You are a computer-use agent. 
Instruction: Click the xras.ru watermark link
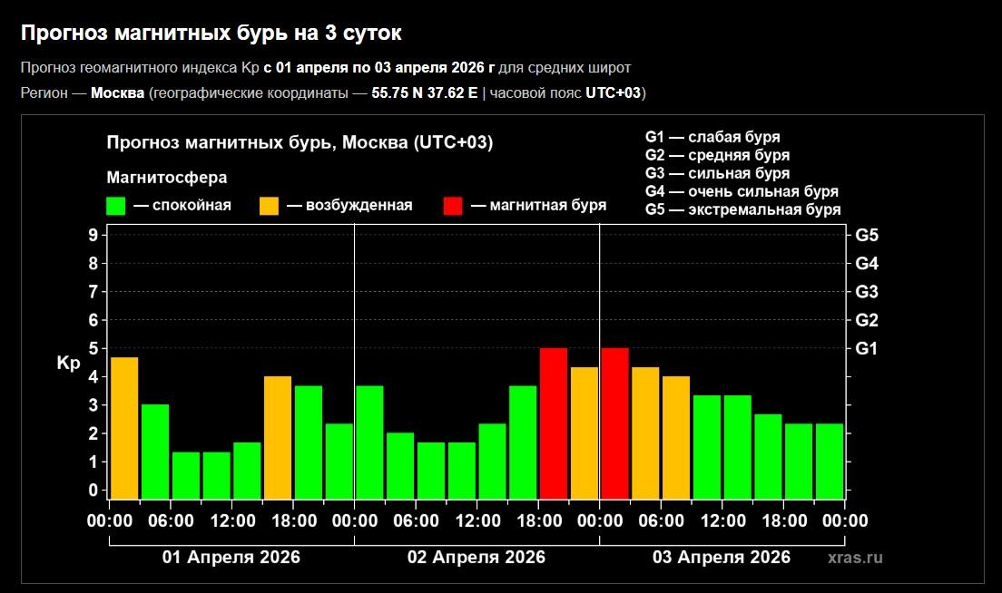coord(855,558)
